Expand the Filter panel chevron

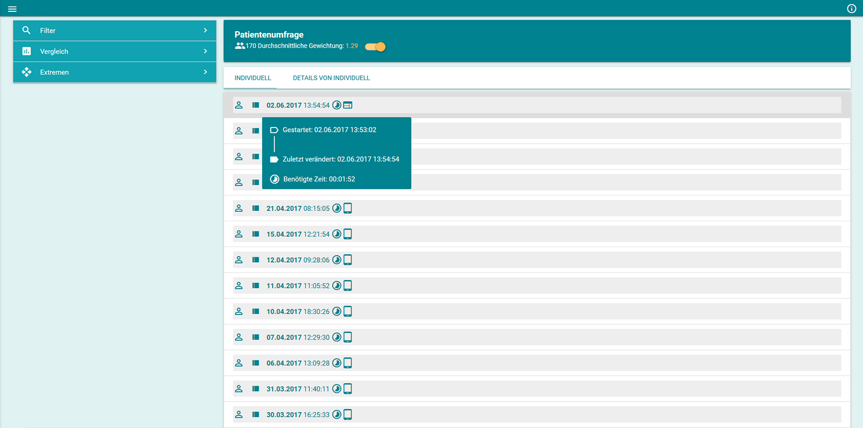[x=206, y=30]
